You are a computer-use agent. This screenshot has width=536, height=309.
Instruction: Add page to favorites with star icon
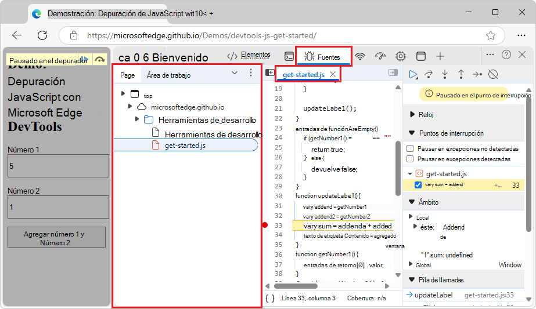pyautogui.click(x=491, y=35)
